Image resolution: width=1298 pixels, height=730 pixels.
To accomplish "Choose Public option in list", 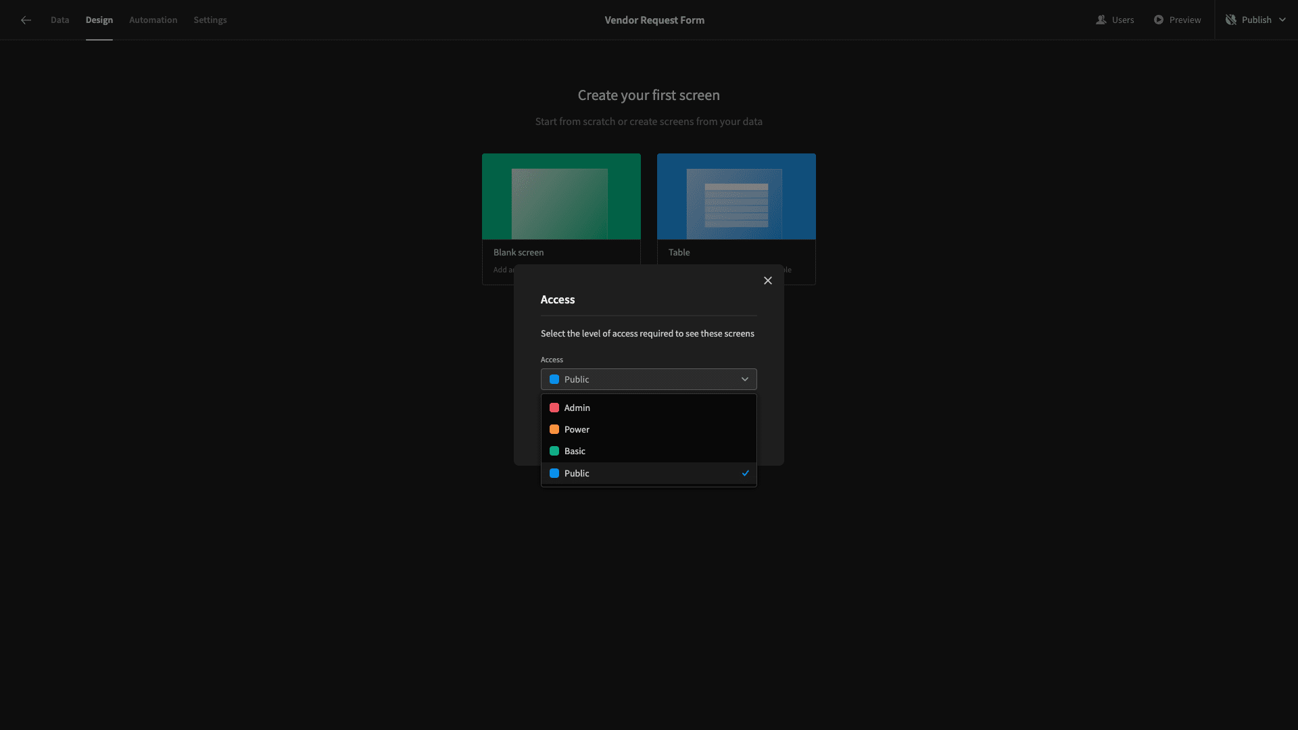I will (649, 473).
